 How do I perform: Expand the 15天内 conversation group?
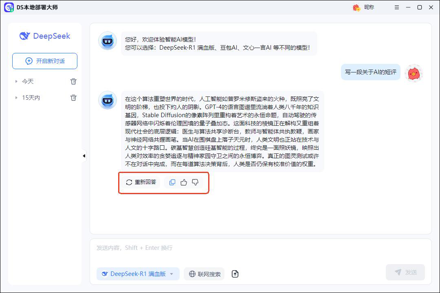click(x=16, y=98)
